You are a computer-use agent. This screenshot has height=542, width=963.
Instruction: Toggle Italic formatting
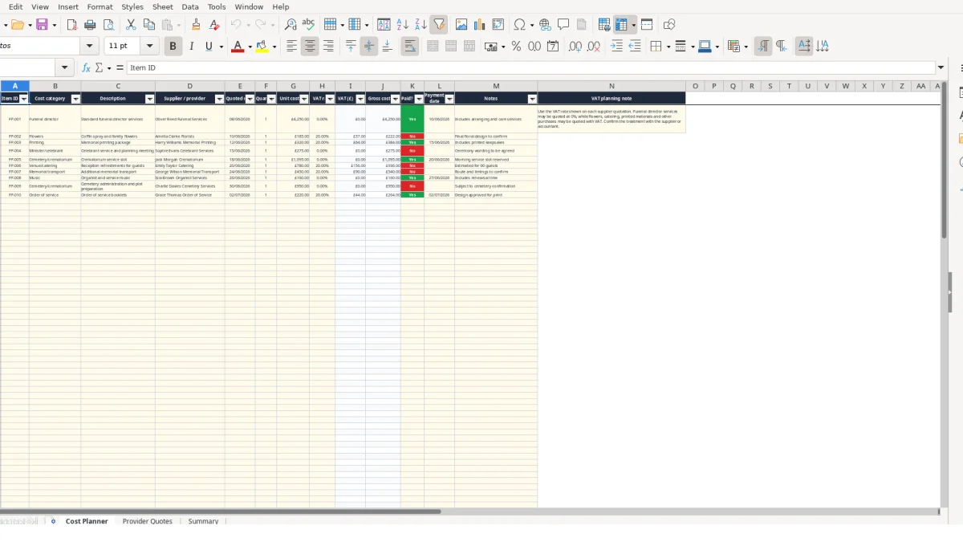(x=191, y=47)
